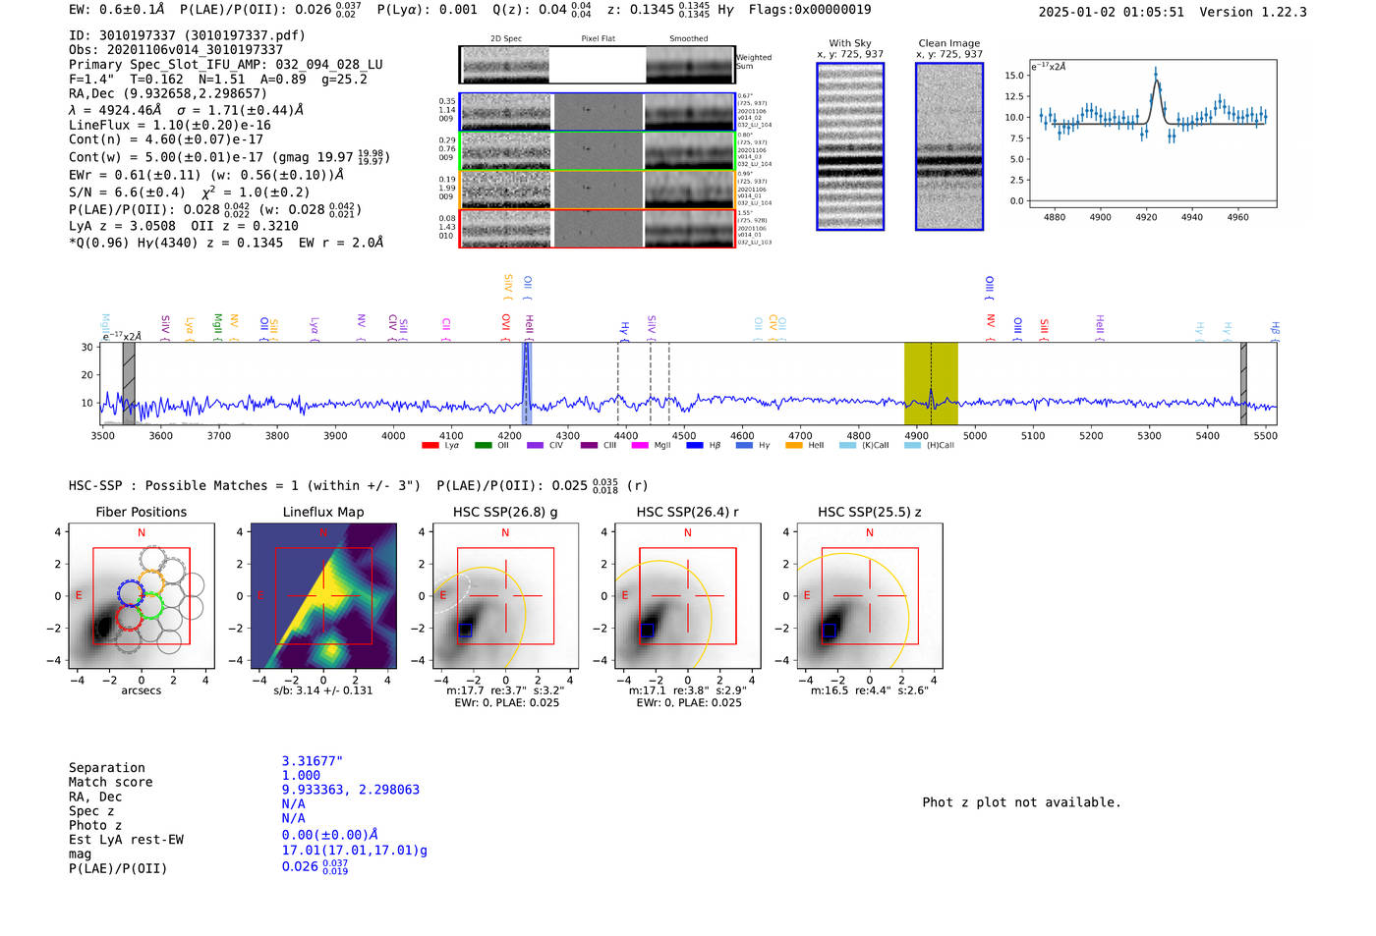Click the Cont(n) = 4.60(±0.07)e-17 text
1376x936 pixels.
tap(166, 139)
